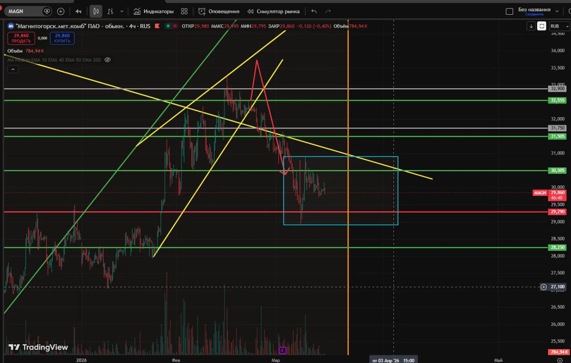
Task: Click the 2026 year label on time axis
Action: (81, 360)
